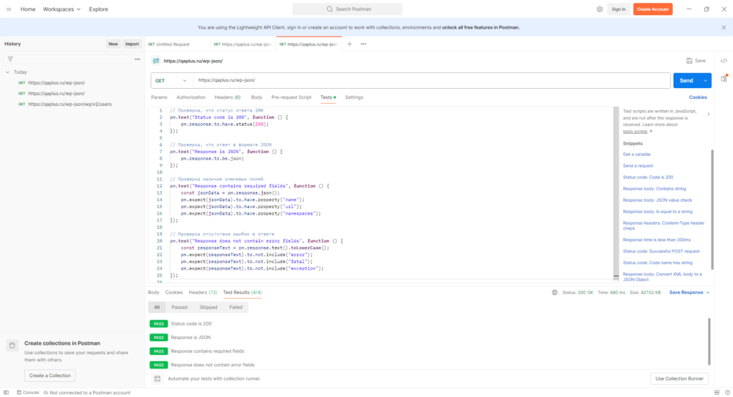Viewport: 733px width, 397px height.
Task: Open History view more actions ellipsis
Action: 137,59
